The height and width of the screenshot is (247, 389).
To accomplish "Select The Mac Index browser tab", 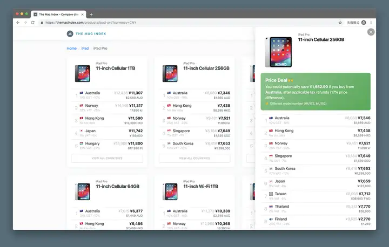I will (59, 15).
